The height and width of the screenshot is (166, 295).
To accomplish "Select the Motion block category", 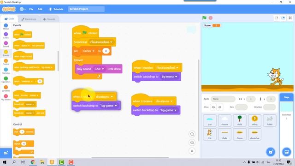I will [x=6, y=27].
